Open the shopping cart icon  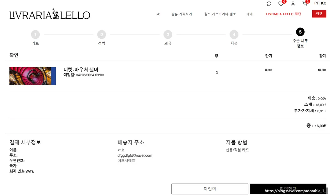pos(305,4)
